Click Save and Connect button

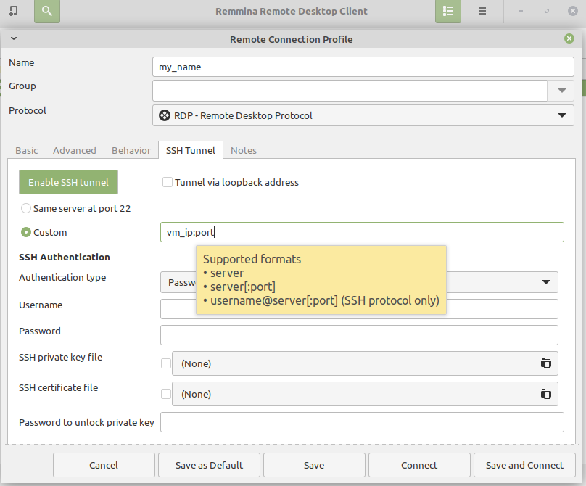pyautogui.click(x=524, y=465)
